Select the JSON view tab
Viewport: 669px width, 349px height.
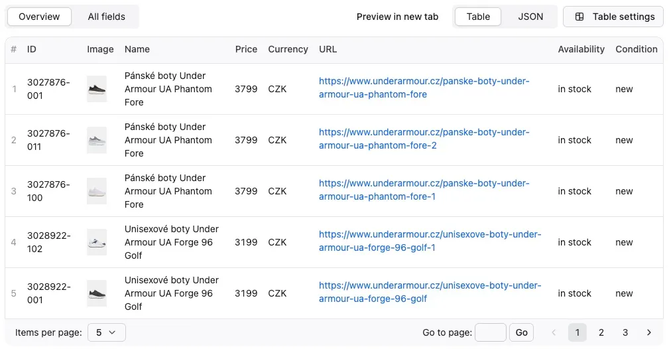[x=530, y=17]
